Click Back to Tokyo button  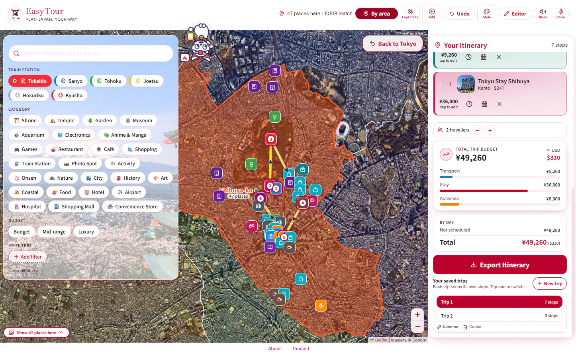click(393, 44)
